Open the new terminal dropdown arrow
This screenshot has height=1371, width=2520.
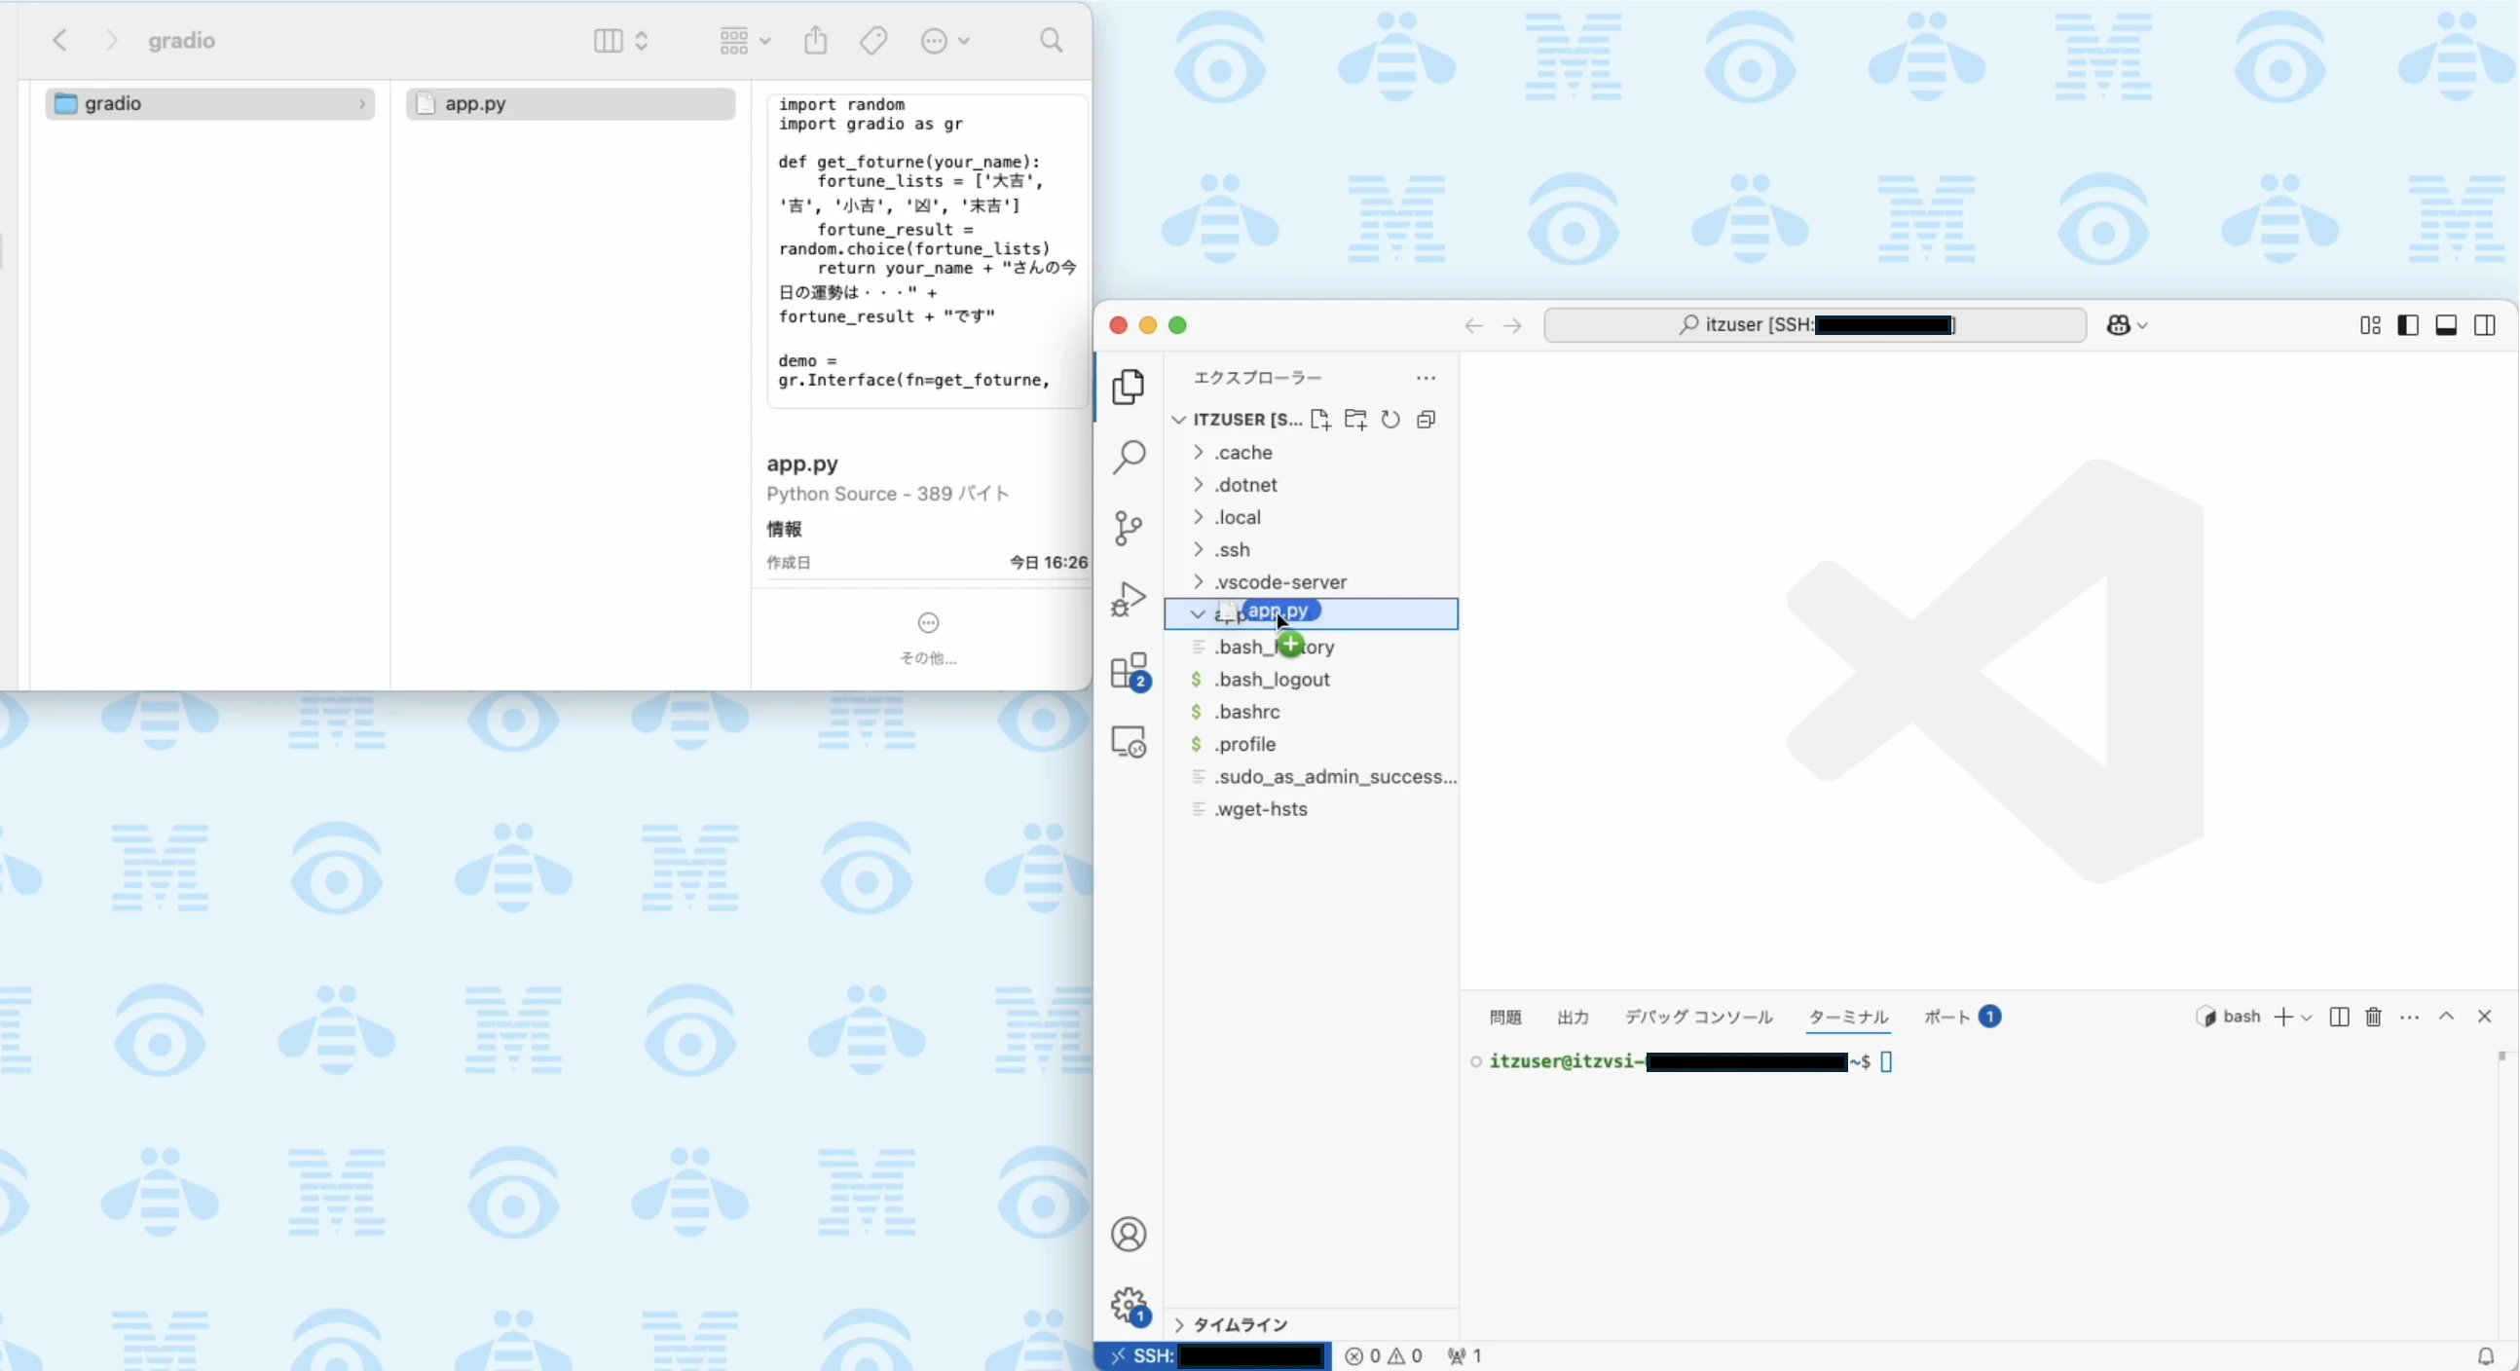2307,1018
